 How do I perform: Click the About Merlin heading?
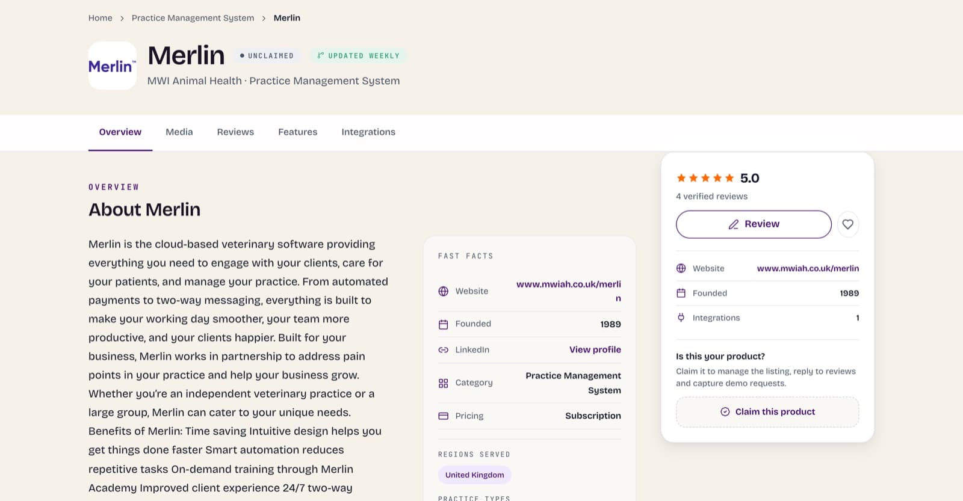point(144,209)
